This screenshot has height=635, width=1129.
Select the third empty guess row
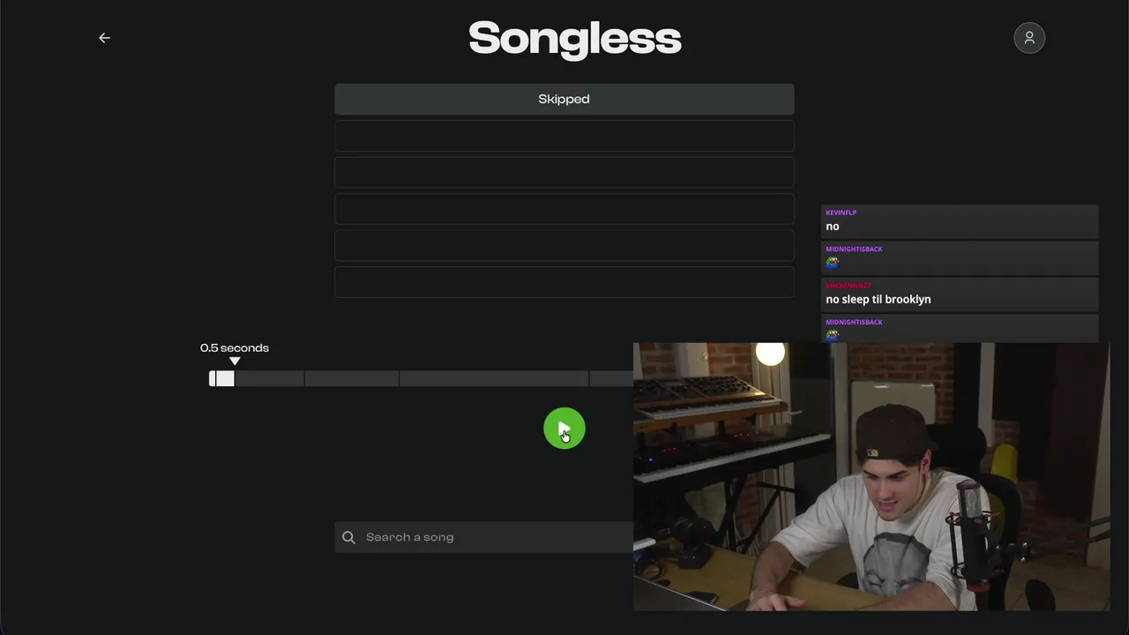[x=564, y=172]
